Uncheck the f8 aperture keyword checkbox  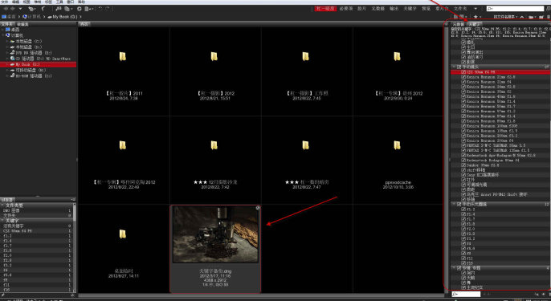click(463, 253)
